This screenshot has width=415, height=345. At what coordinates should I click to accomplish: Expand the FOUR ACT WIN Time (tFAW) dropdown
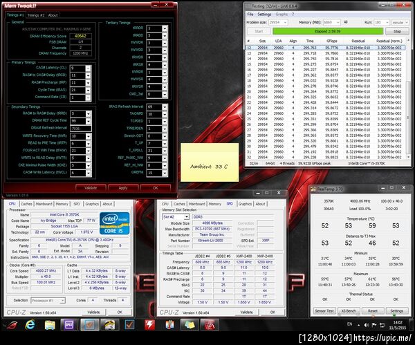point(88,151)
